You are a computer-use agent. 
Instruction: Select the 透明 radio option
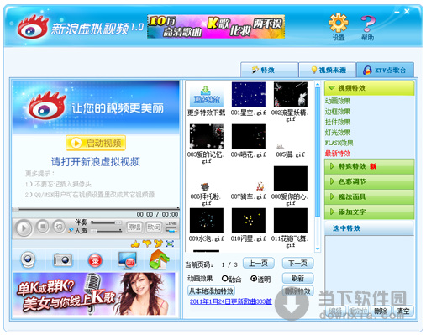pos(254,279)
